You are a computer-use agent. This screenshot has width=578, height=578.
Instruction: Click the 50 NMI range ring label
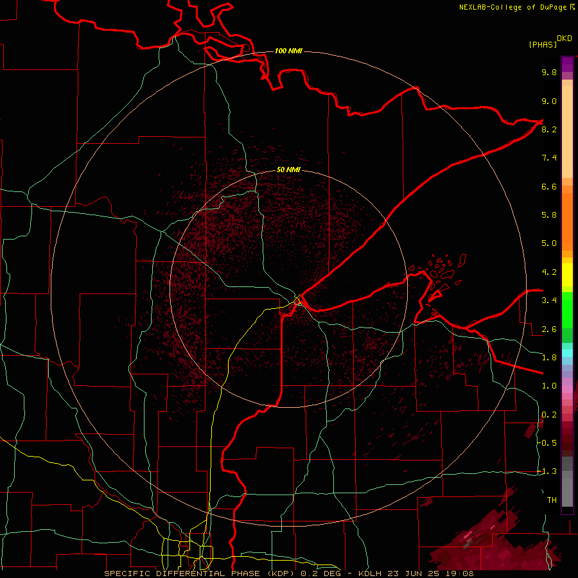click(288, 170)
